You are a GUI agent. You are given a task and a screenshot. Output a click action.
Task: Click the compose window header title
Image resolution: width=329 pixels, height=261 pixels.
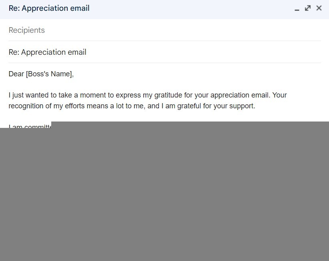pyautogui.click(x=49, y=8)
